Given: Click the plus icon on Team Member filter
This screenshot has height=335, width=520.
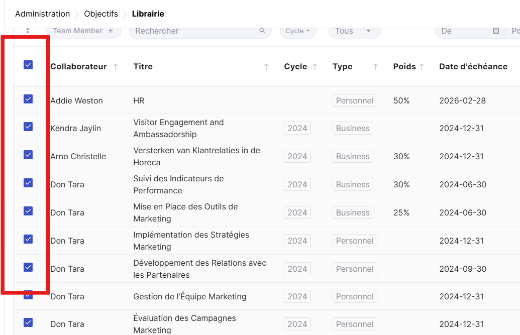Looking at the screenshot, I should [111, 31].
